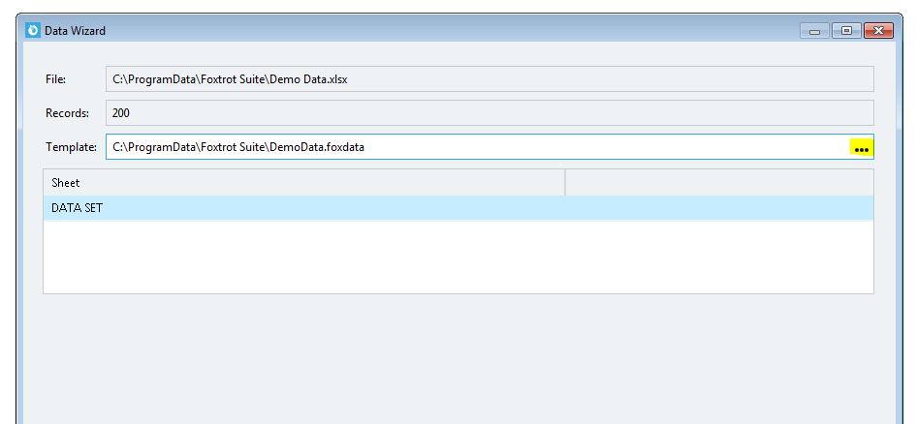Click the Records value field
Viewport: 917px width, 424px height.
(x=490, y=112)
